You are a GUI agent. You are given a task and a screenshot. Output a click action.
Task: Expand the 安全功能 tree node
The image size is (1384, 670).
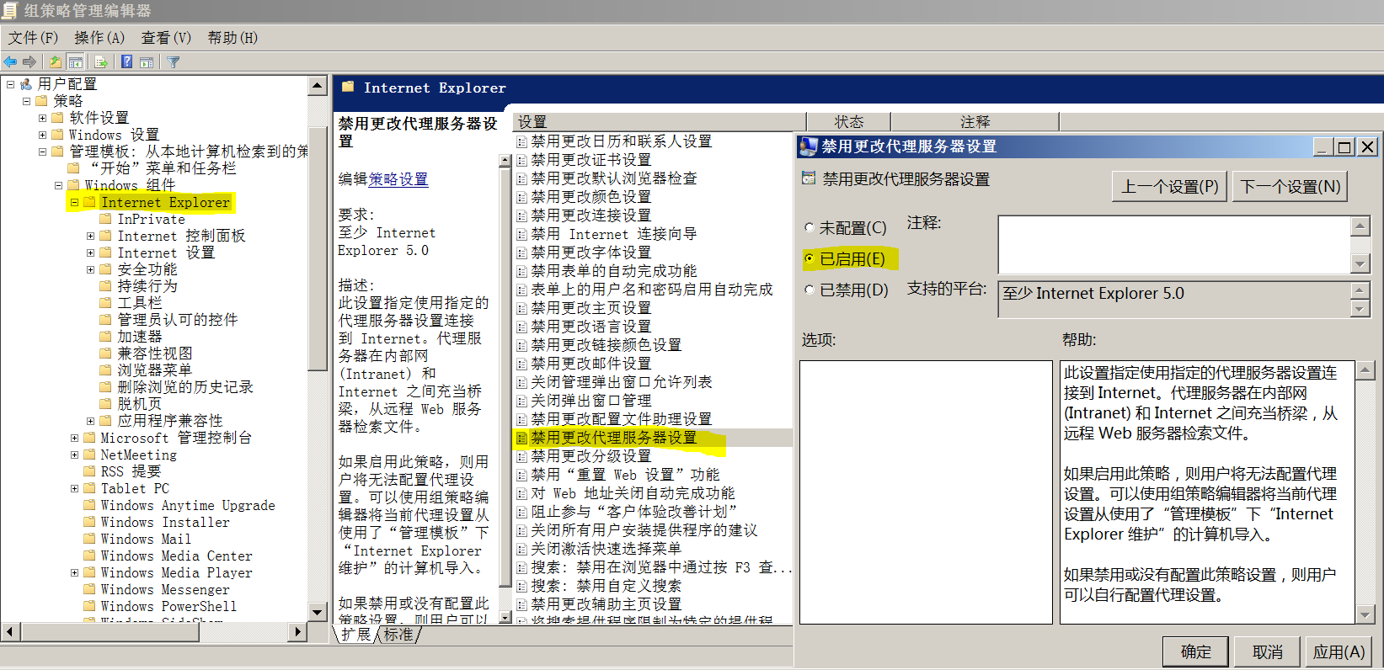pyautogui.click(x=90, y=269)
